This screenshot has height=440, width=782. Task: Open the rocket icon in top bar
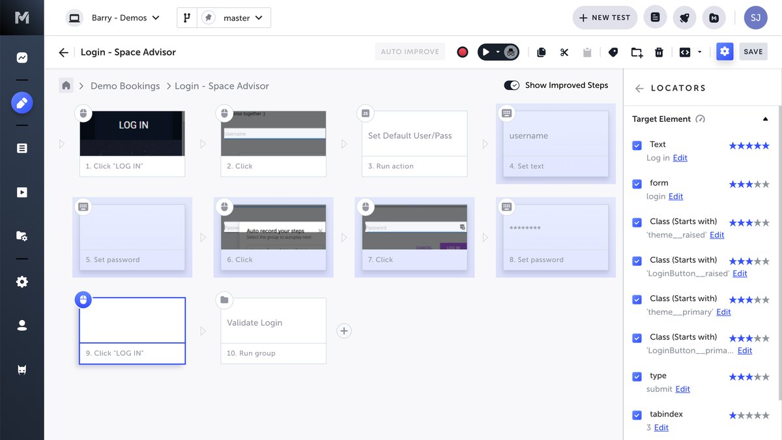(x=685, y=18)
